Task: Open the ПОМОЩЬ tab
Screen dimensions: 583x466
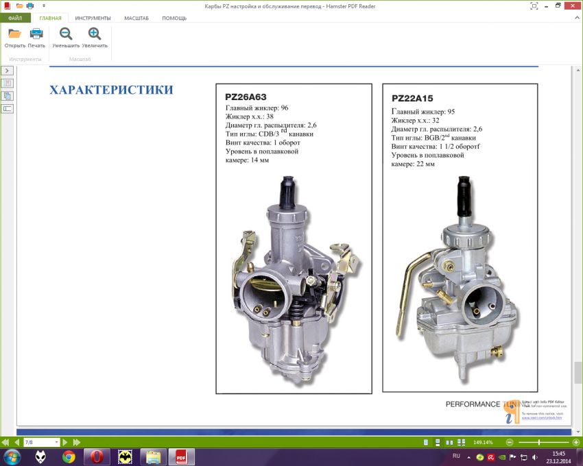Action: click(174, 18)
